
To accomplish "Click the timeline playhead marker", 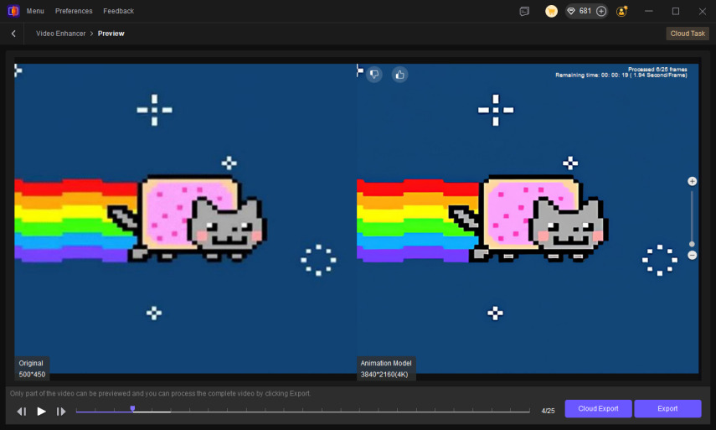I will (x=132, y=408).
